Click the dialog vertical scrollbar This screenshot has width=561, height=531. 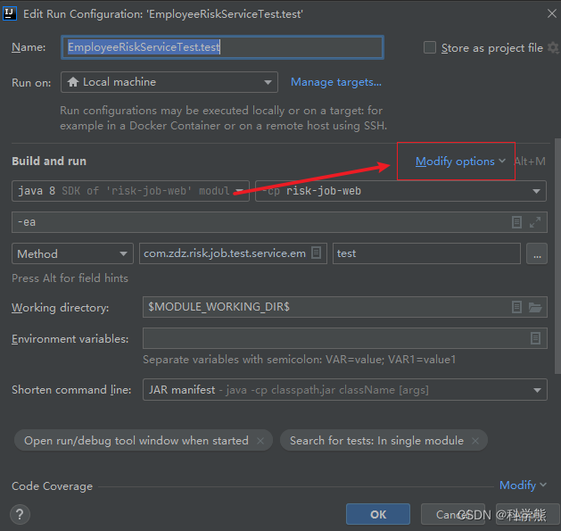(x=557, y=256)
